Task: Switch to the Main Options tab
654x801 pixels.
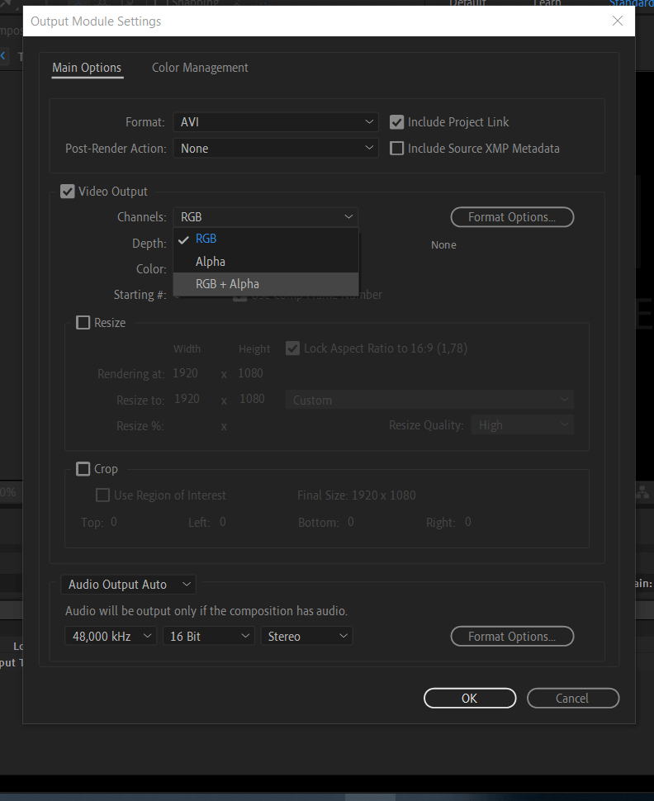Action: (87, 68)
